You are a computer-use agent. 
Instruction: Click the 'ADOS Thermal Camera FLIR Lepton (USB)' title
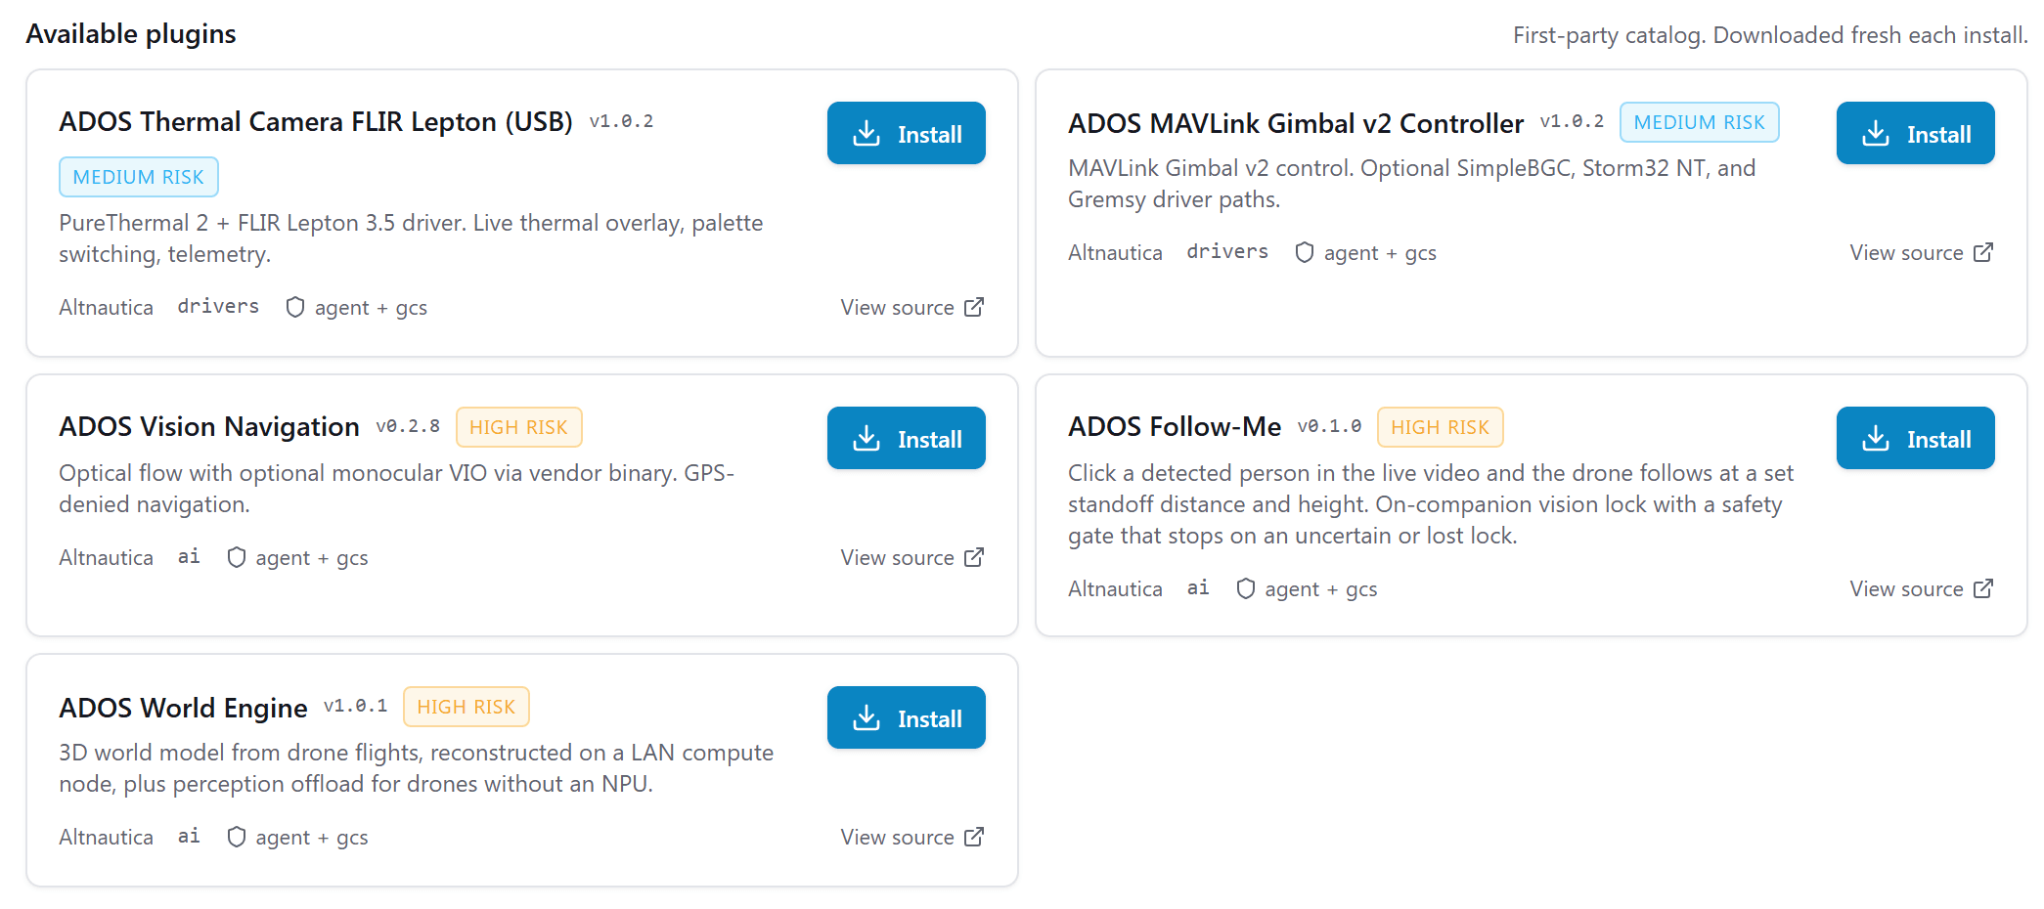[x=316, y=121]
